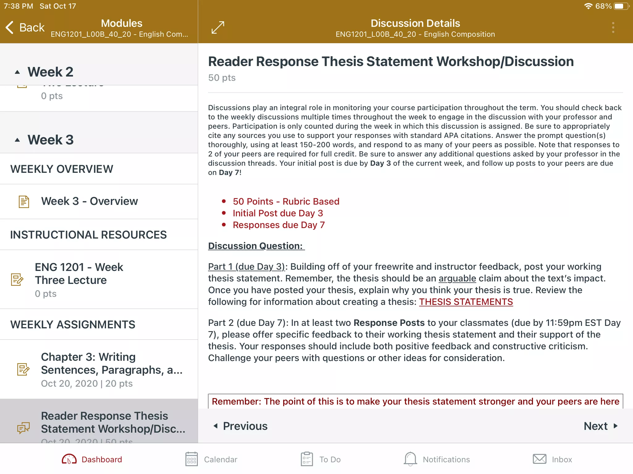The width and height of the screenshot is (633, 474).
Task: Tap the Back chevron arrow
Action: point(10,27)
